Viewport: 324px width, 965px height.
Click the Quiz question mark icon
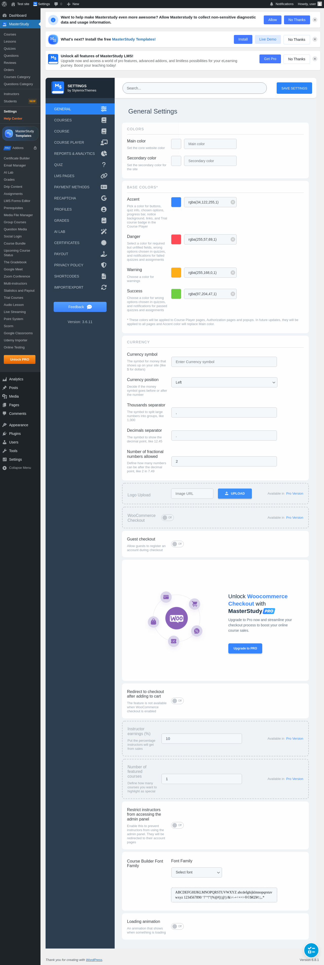click(x=104, y=165)
